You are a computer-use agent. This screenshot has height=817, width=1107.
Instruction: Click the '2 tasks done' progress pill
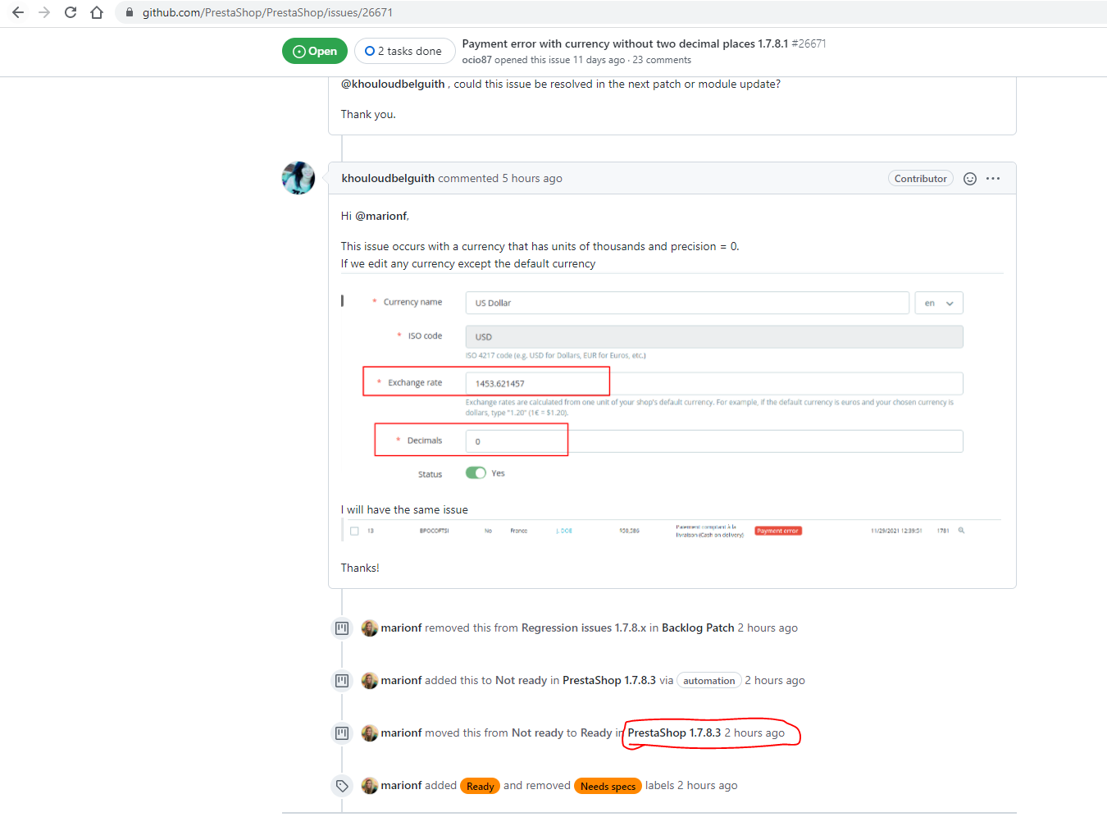pos(404,51)
